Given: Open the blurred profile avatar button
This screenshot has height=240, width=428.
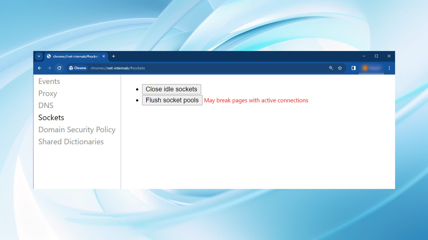Looking at the screenshot, I should click(x=371, y=68).
